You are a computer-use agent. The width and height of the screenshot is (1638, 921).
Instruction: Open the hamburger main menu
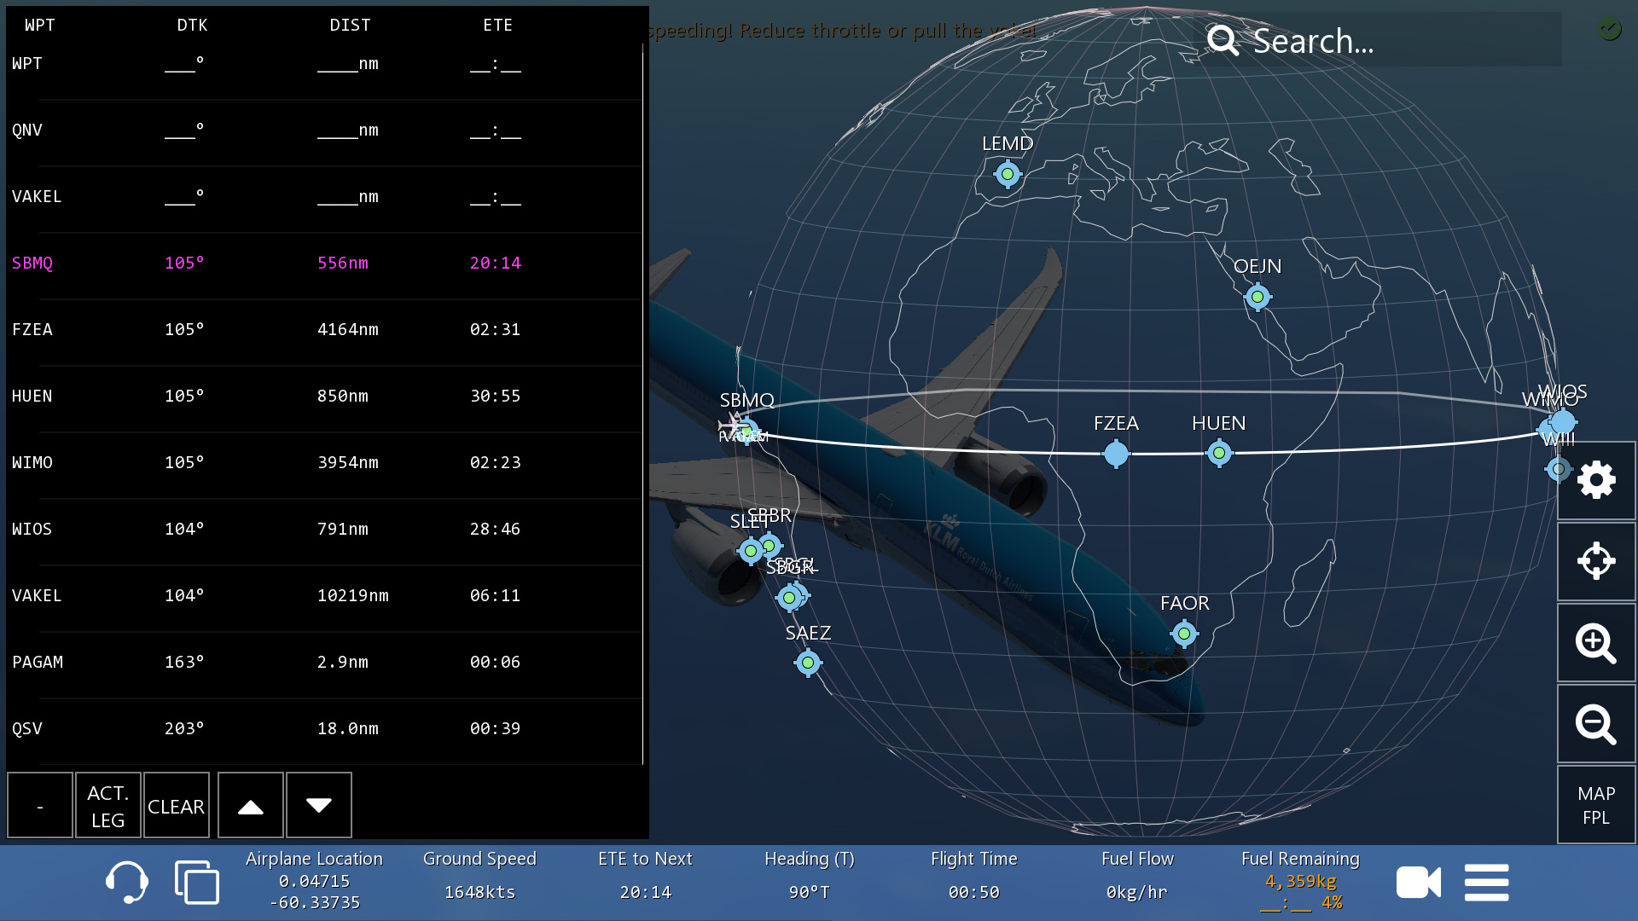tap(1486, 883)
